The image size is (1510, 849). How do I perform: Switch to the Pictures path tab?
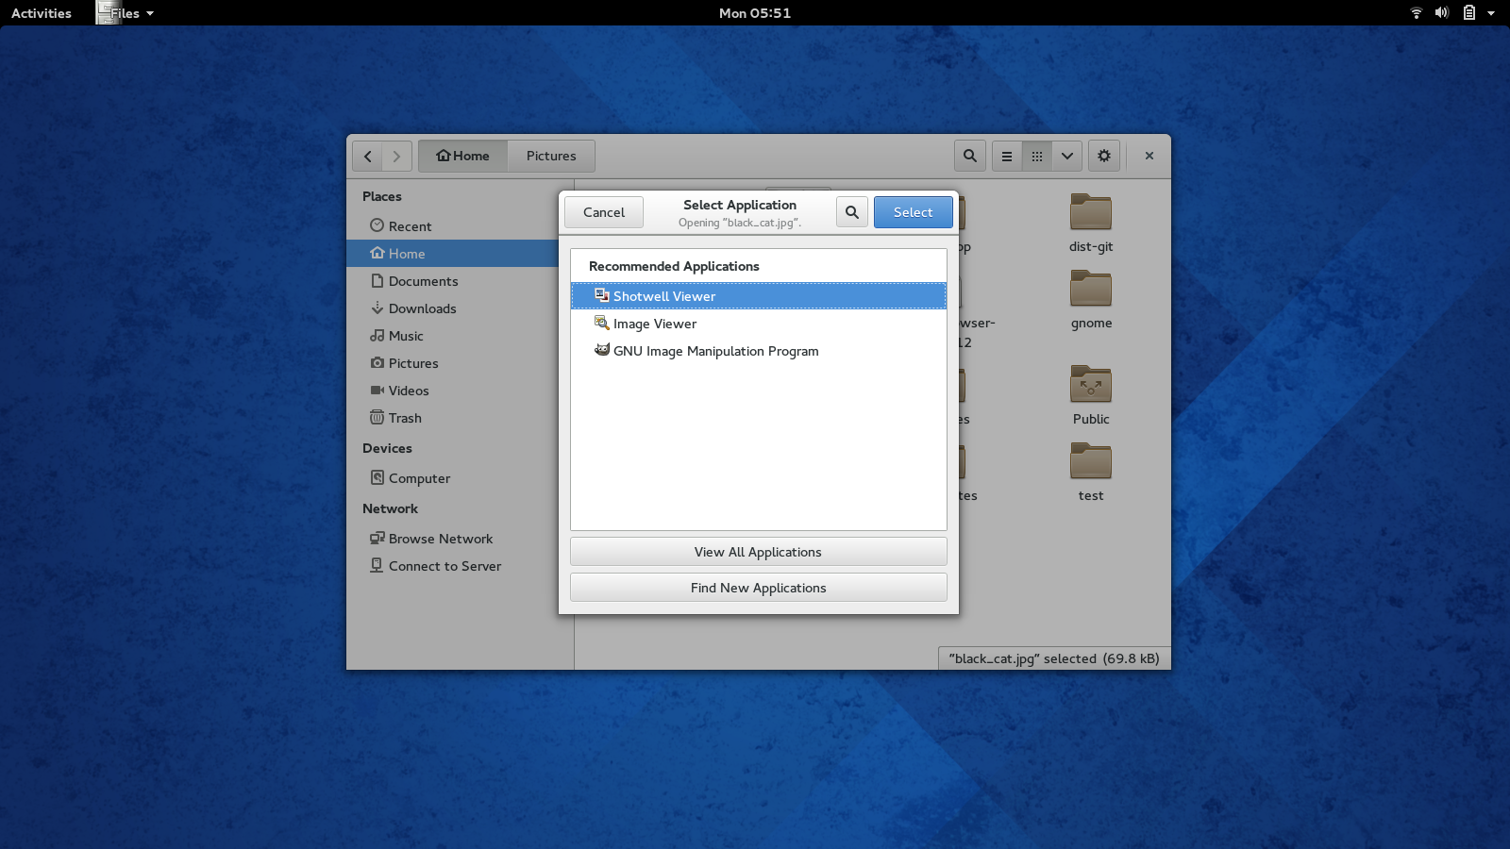[x=551, y=155]
